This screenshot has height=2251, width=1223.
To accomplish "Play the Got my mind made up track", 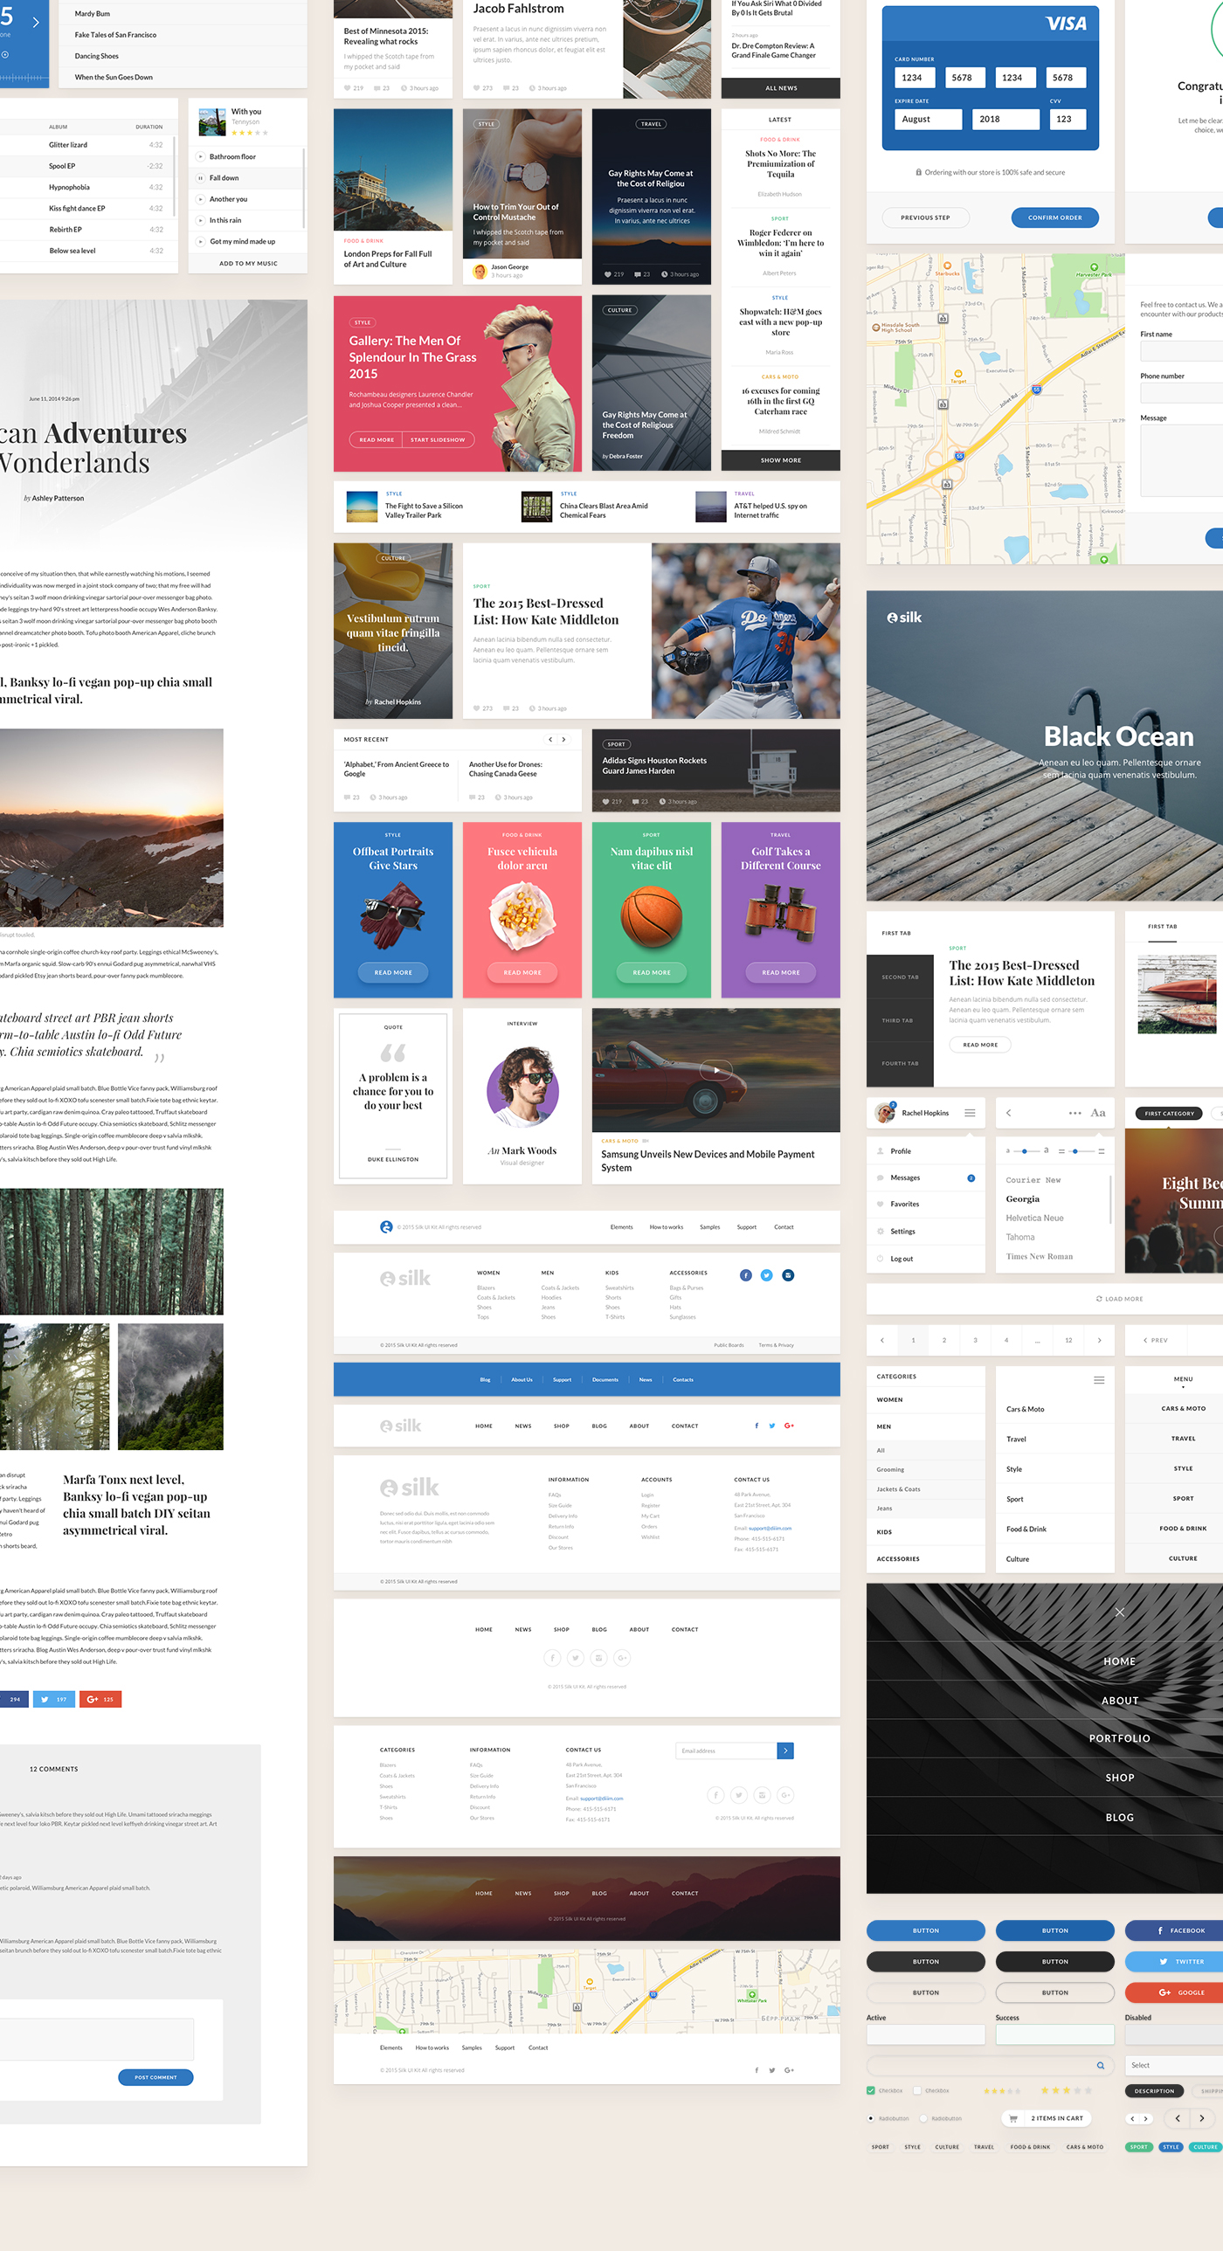I will [x=200, y=241].
